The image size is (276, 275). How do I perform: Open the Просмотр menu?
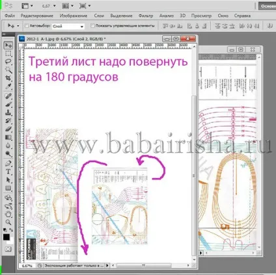tap(201, 16)
